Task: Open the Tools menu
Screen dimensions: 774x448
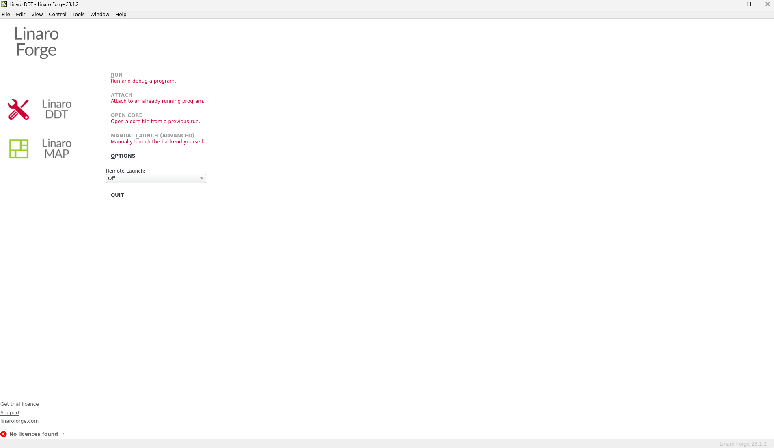Action: pos(78,14)
